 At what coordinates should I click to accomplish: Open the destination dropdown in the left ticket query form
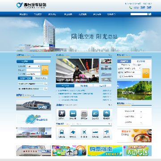click(x=33, y=66)
